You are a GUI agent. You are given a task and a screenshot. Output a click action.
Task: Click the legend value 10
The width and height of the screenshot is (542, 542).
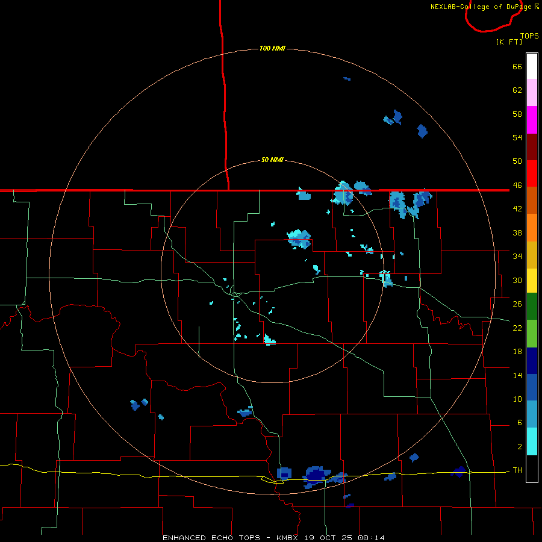517,399
